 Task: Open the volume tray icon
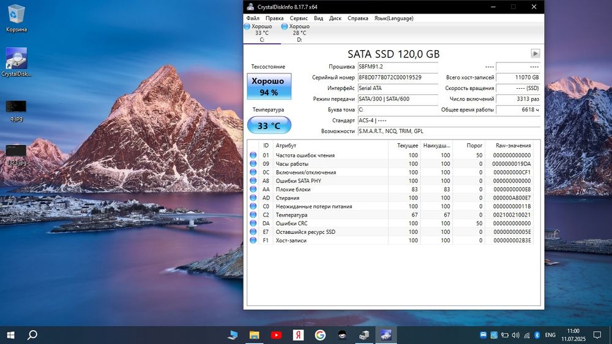(515, 335)
